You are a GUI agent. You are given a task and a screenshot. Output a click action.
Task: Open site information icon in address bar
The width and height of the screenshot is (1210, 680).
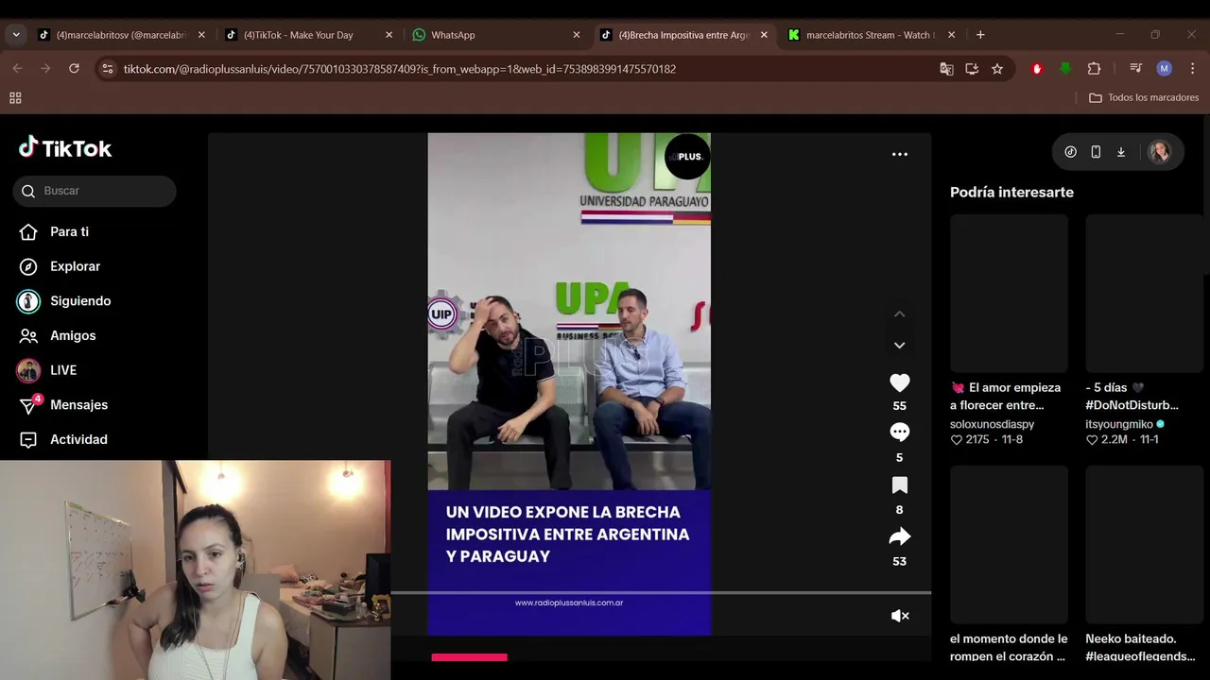coord(108,69)
